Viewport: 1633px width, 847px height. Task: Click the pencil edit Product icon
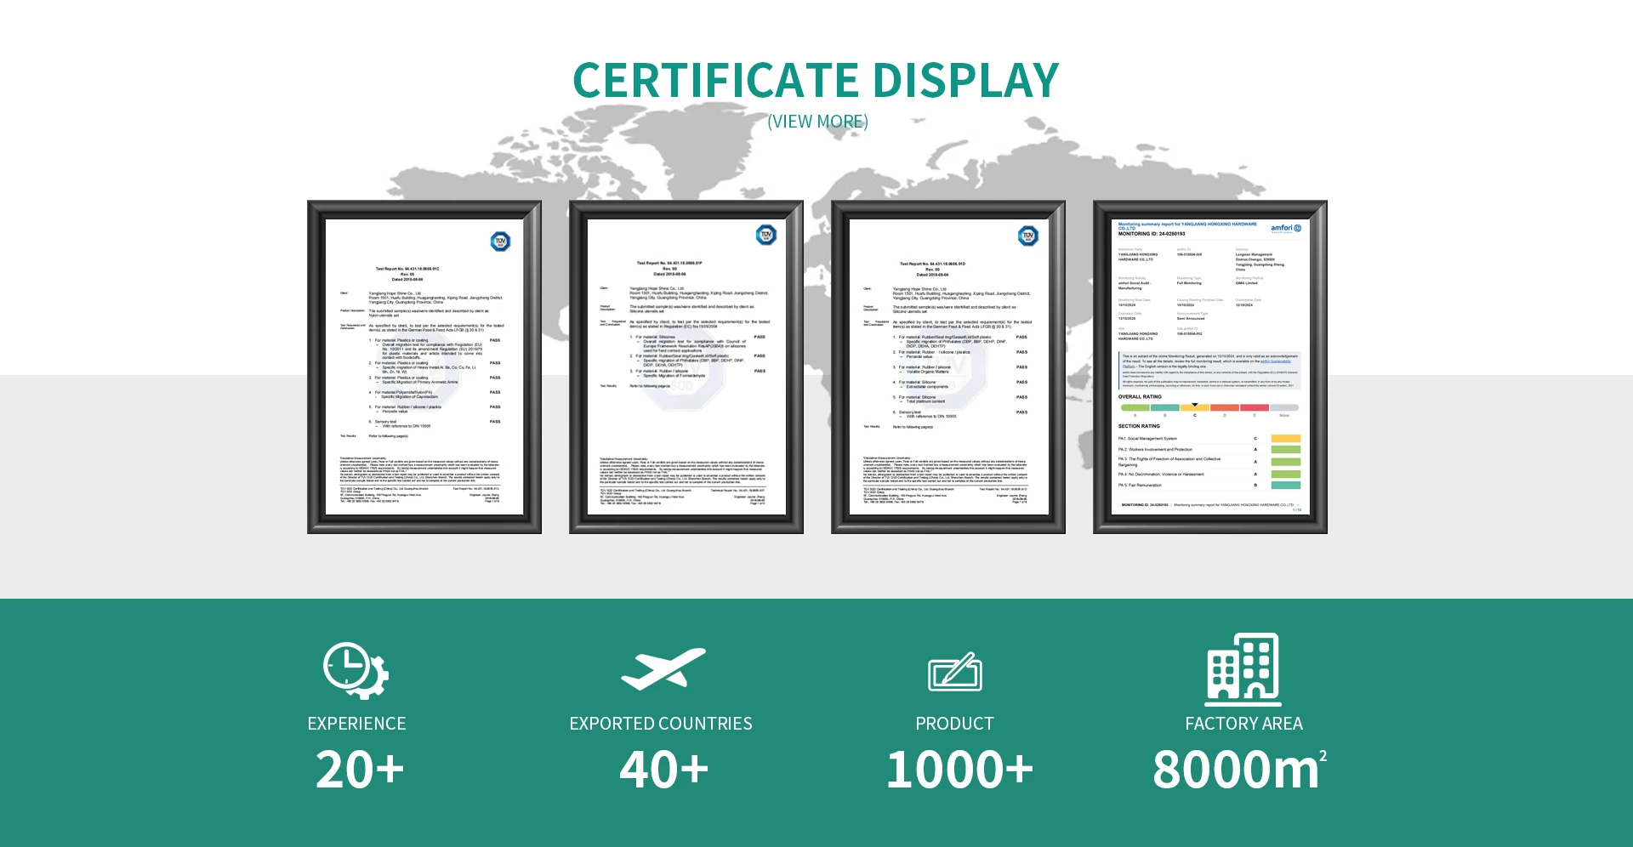click(954, 672)
